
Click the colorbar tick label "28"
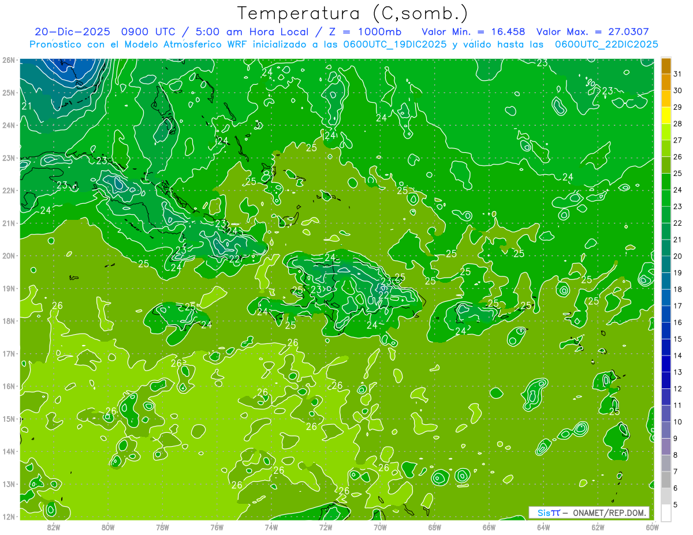click(x=678, y=124)
